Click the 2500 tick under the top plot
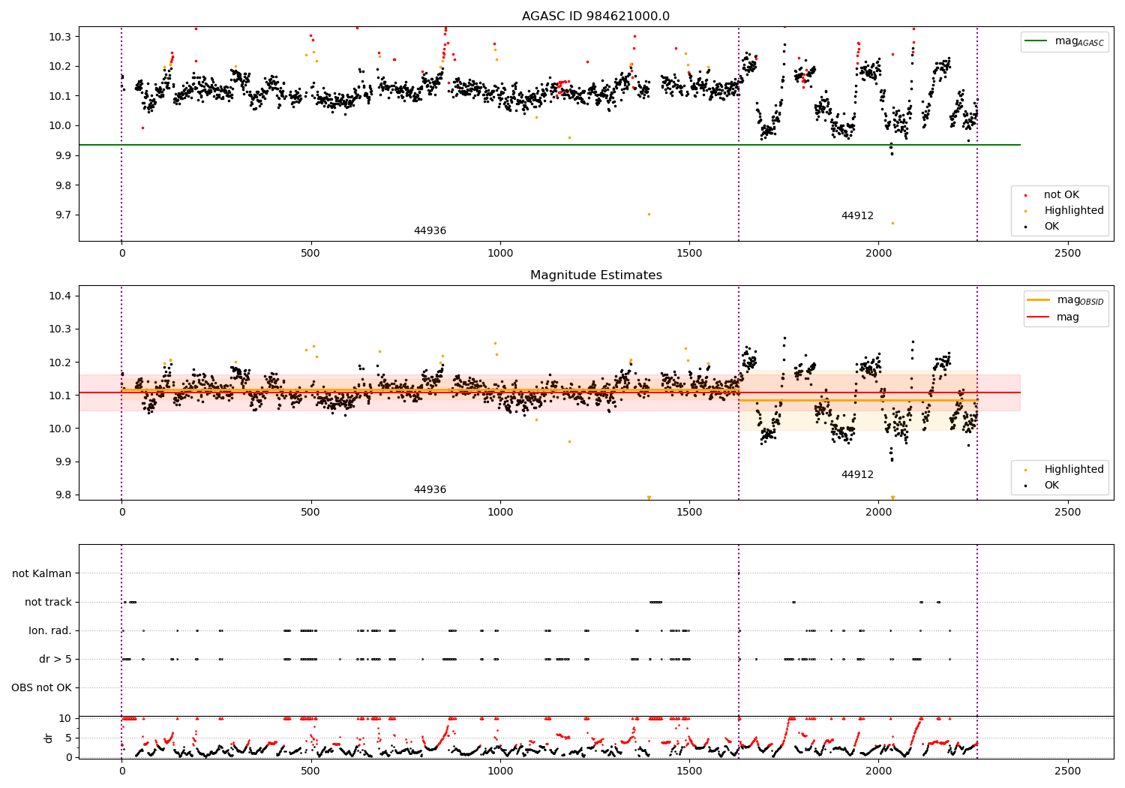 [x=1068, y=254]
